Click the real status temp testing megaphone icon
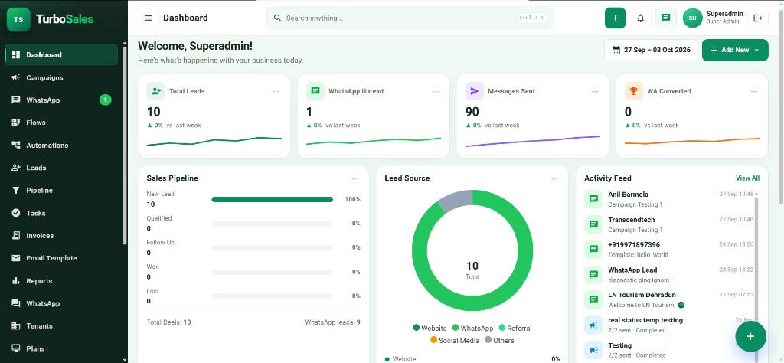The width and height of the screenshot is (784, 363). click(x=593, y=325)
